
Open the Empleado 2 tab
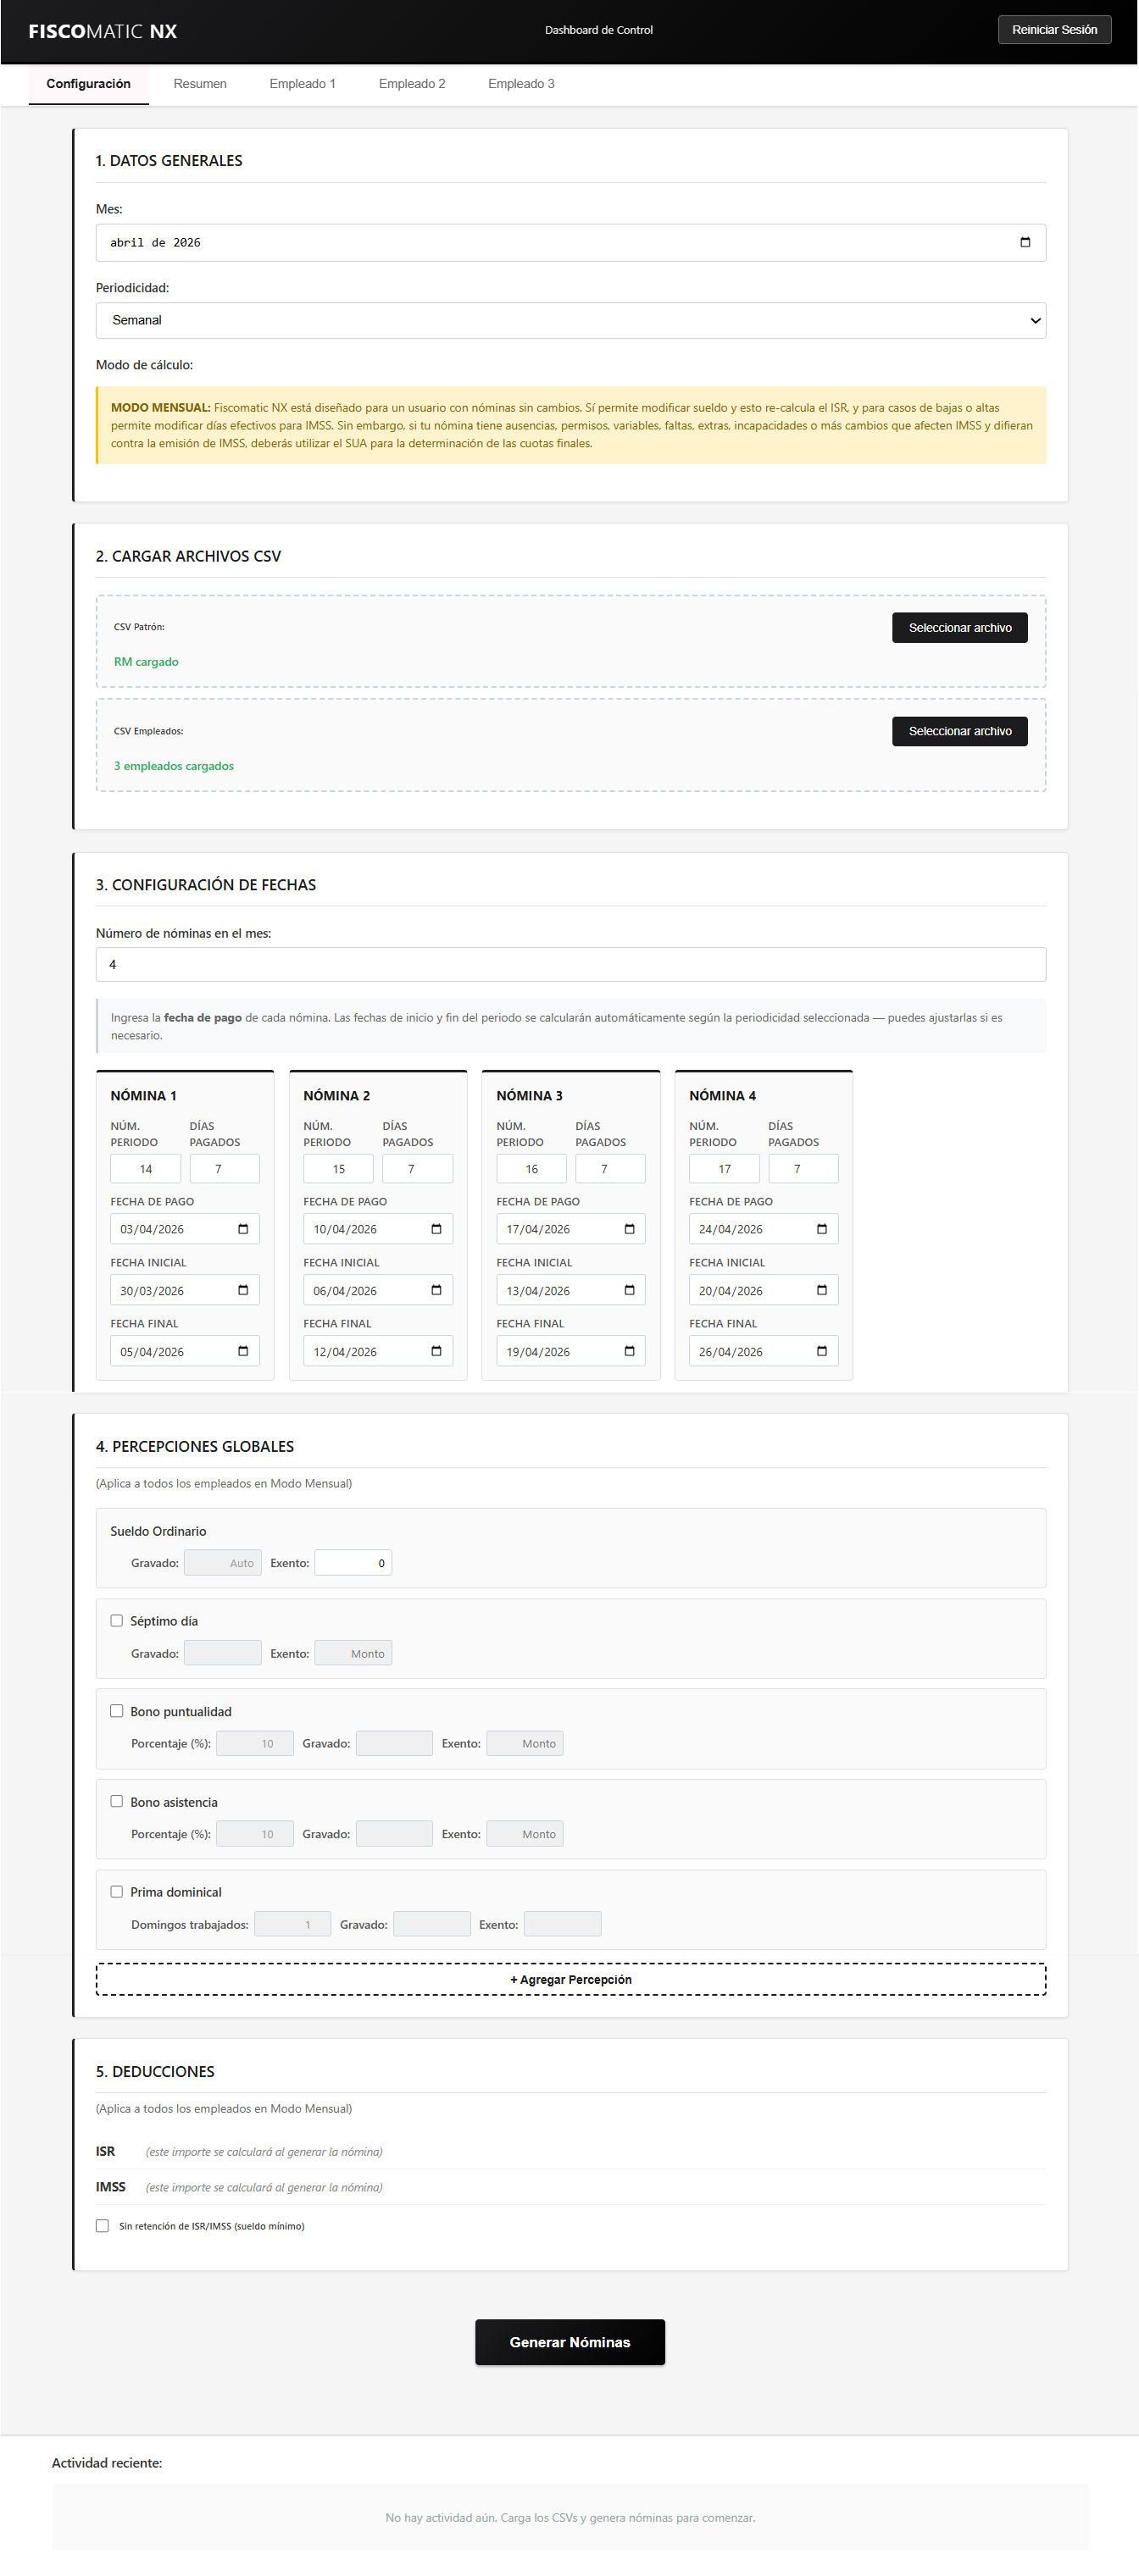[x=411, y=84]
